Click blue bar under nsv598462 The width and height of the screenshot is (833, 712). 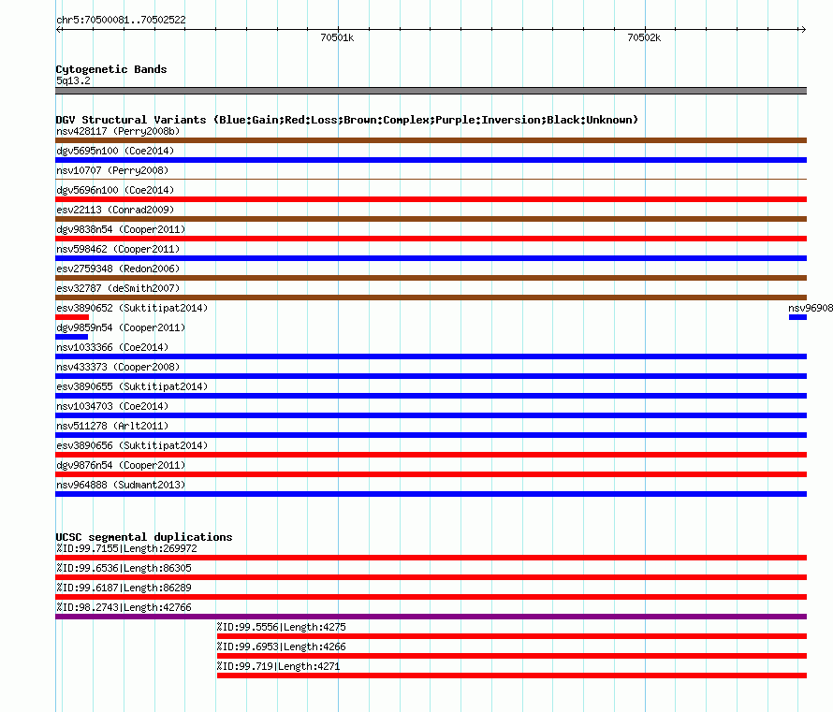coord(431,258)
